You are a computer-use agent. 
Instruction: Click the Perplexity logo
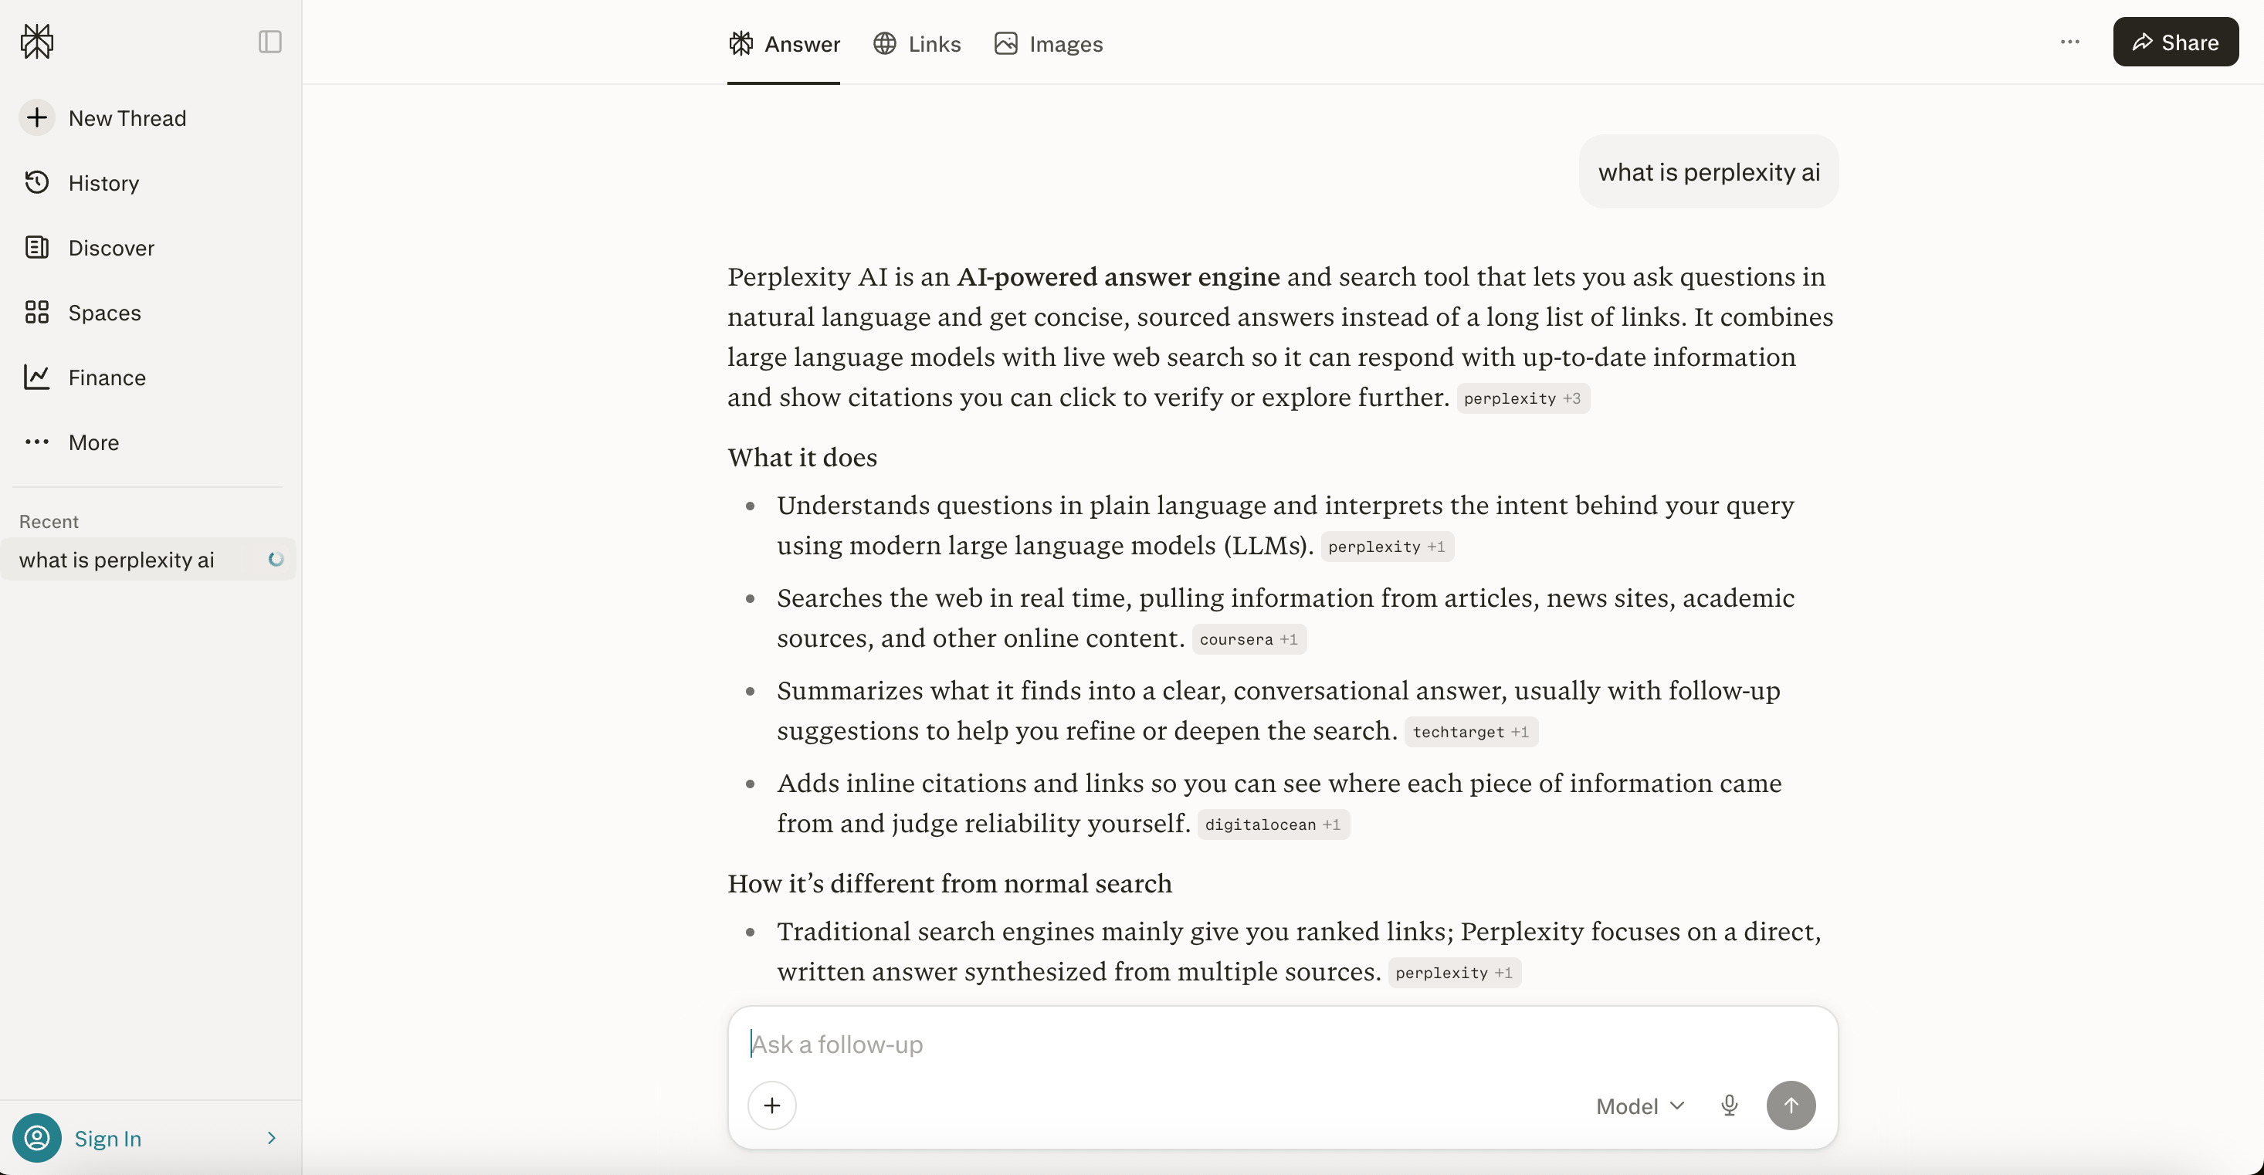click(36, 42)
